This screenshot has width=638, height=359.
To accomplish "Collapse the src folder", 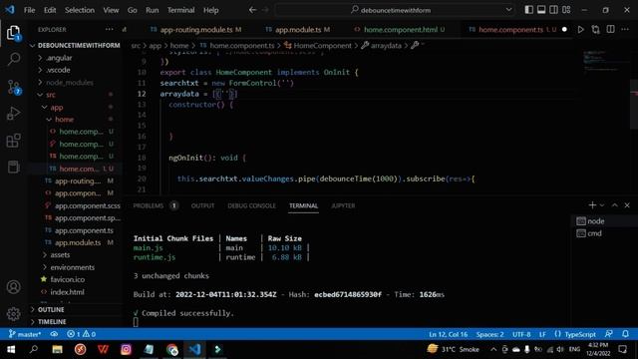I will [51, 95].
